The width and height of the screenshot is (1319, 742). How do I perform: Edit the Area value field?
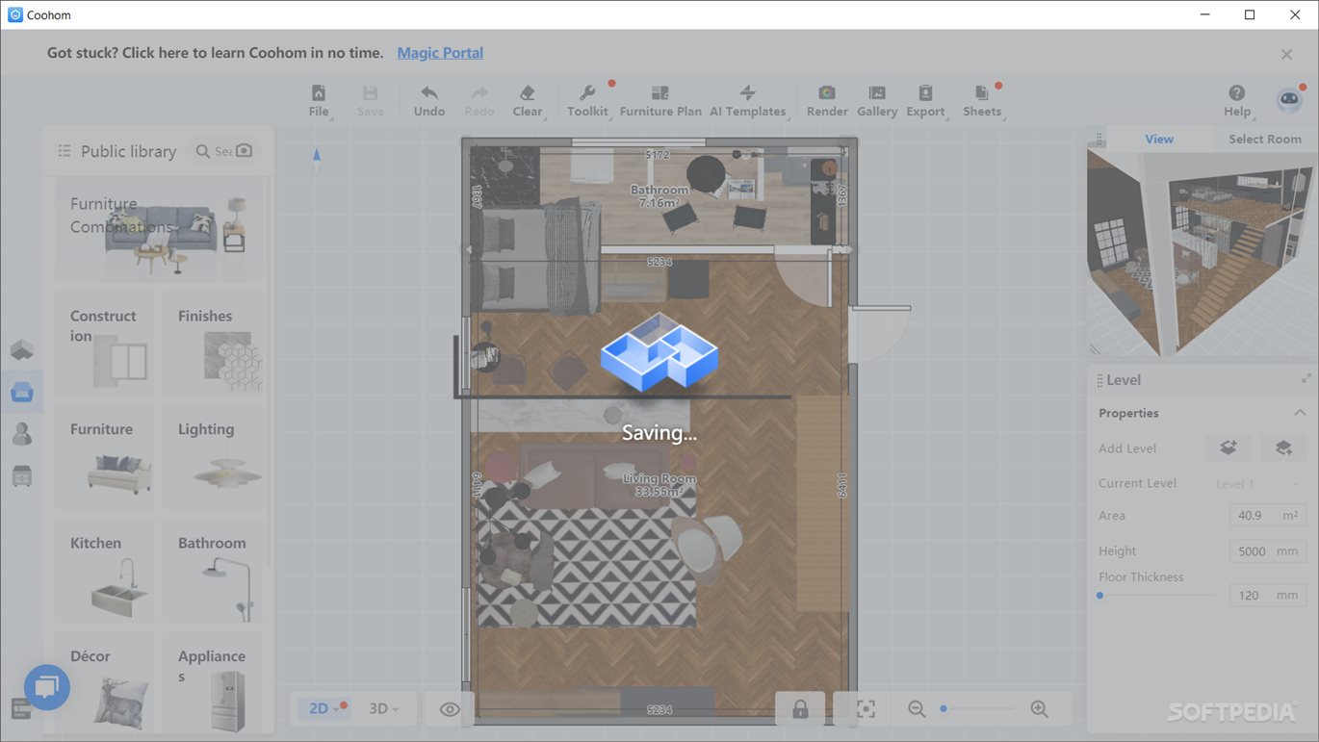[x=1267, y=516]
